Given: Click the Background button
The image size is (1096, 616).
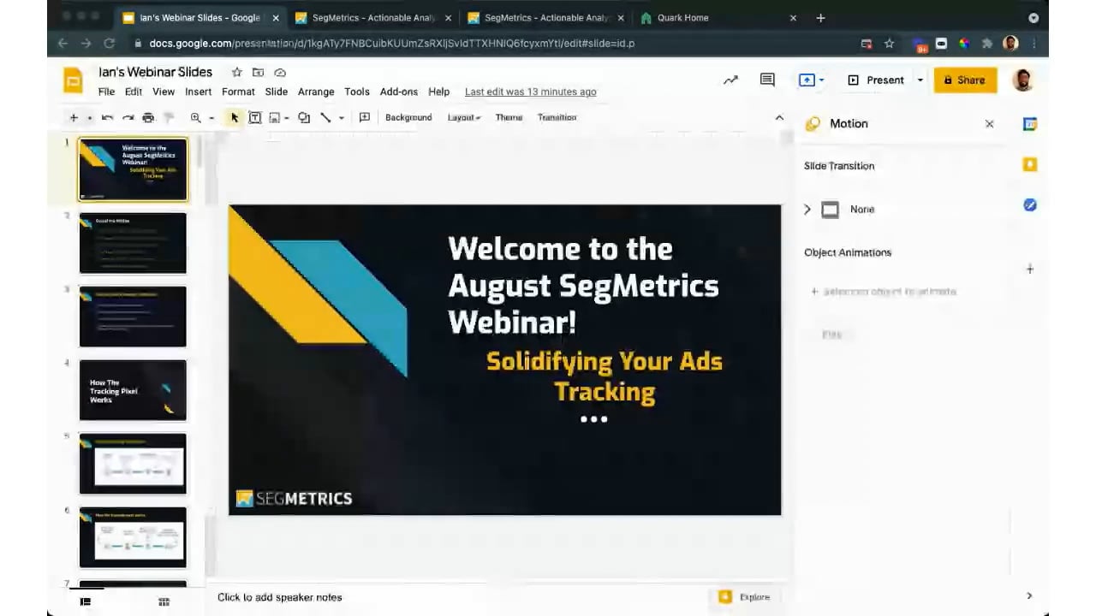Looking at the screenshot, I should coord(408,117).
